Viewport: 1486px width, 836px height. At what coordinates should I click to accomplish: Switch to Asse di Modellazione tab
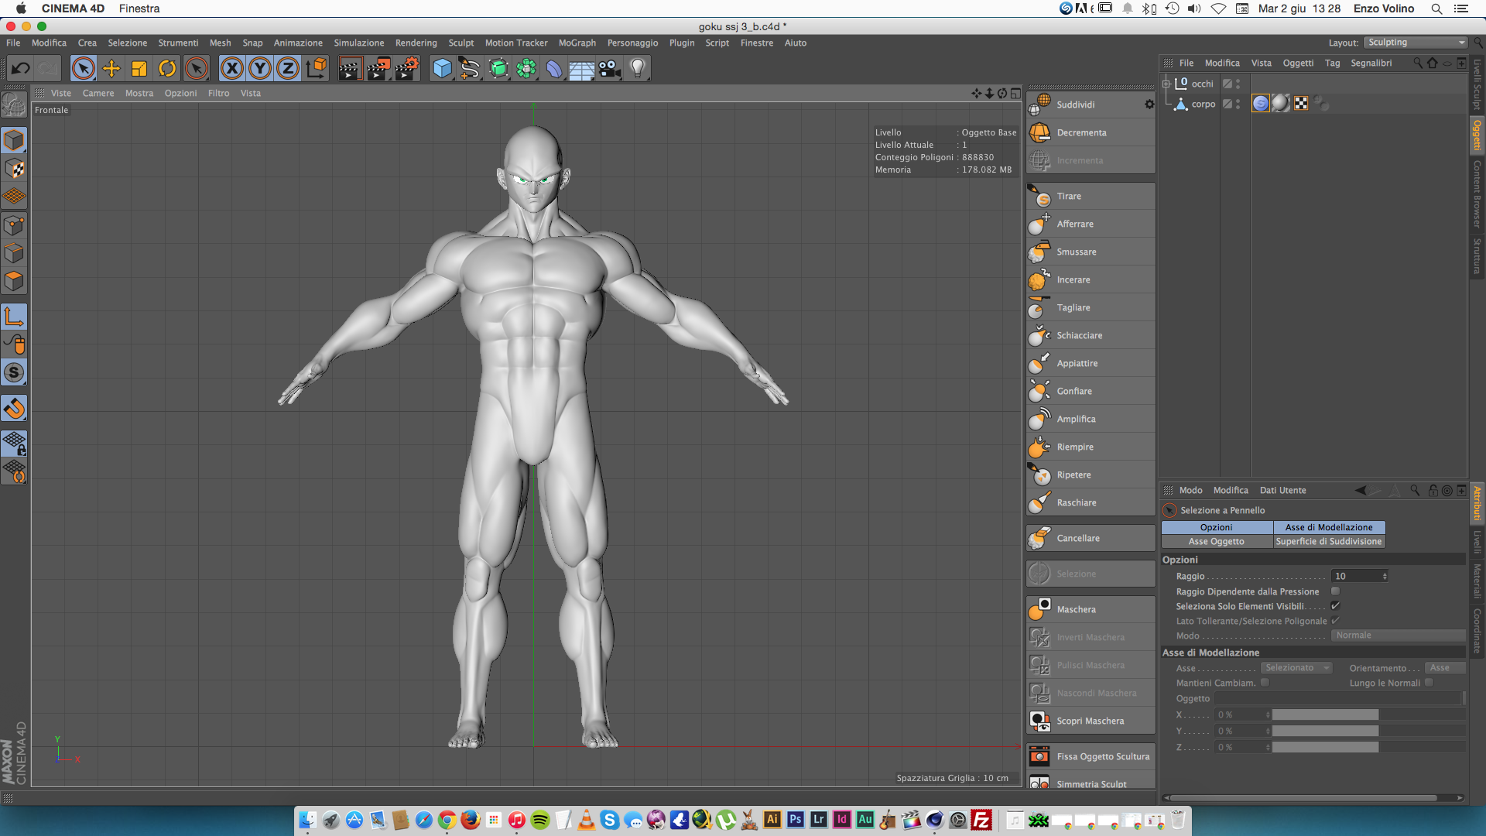coord(1328,527)
